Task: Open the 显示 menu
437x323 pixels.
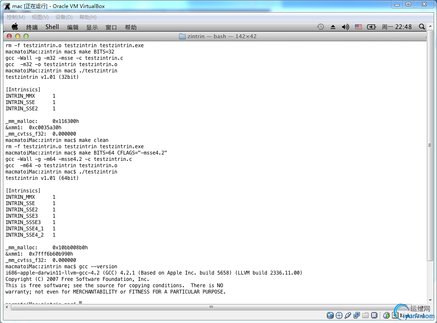Action: [92, 27]
